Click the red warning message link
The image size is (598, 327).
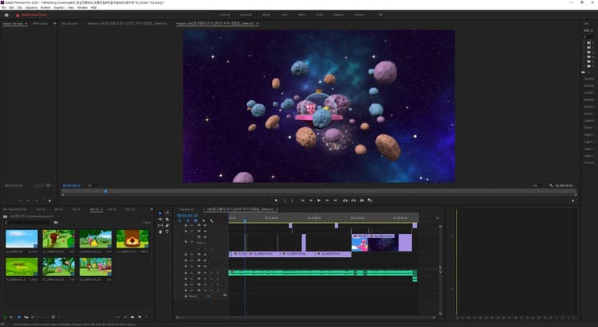pos(34,15)
